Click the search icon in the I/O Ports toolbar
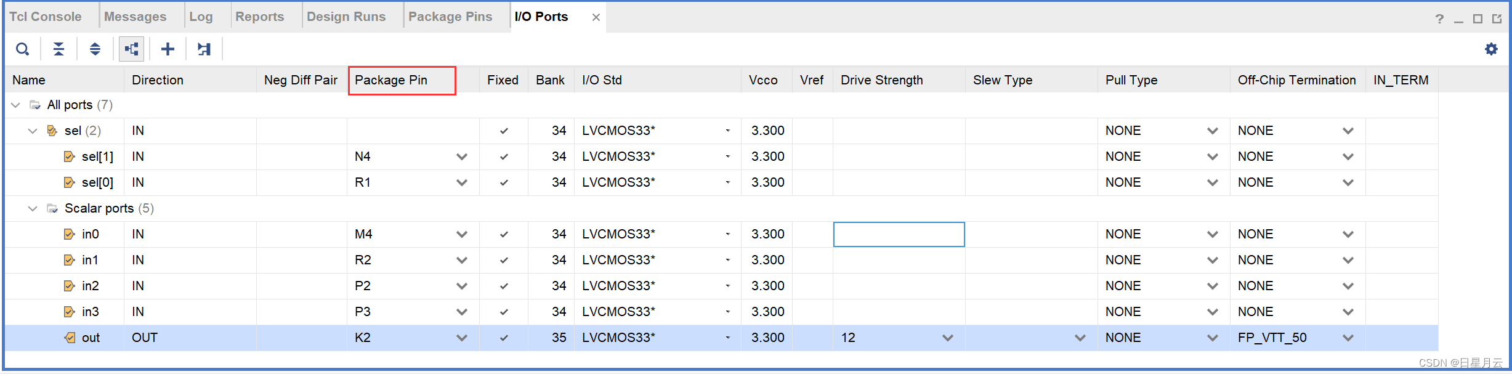 click(x=22, y=49)
